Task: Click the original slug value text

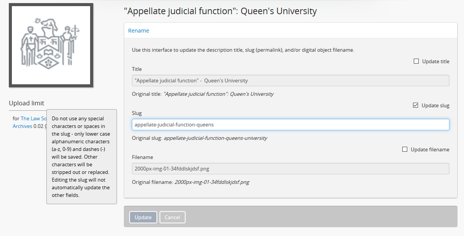Action: [215, 138]
